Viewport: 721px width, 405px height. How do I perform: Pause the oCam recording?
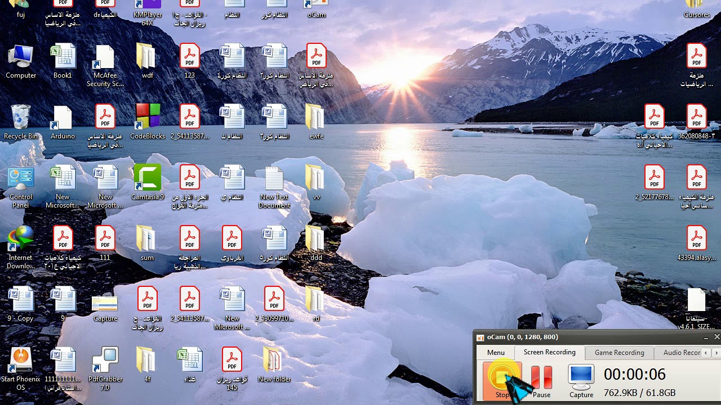541,381
